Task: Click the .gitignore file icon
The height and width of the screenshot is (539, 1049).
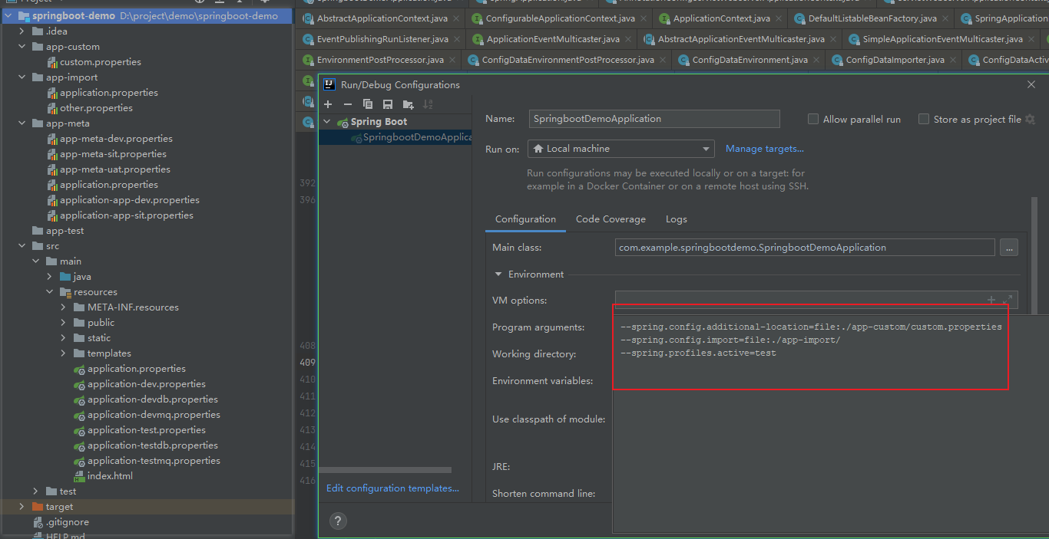Action: (x=39, y=522)
